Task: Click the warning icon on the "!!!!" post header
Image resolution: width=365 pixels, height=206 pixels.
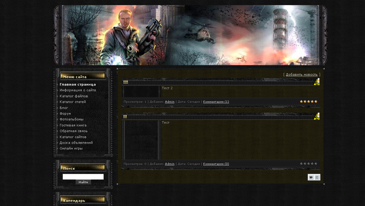Action: [x=316, y=82]
